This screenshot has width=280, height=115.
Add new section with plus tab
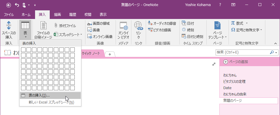[110, 54]
